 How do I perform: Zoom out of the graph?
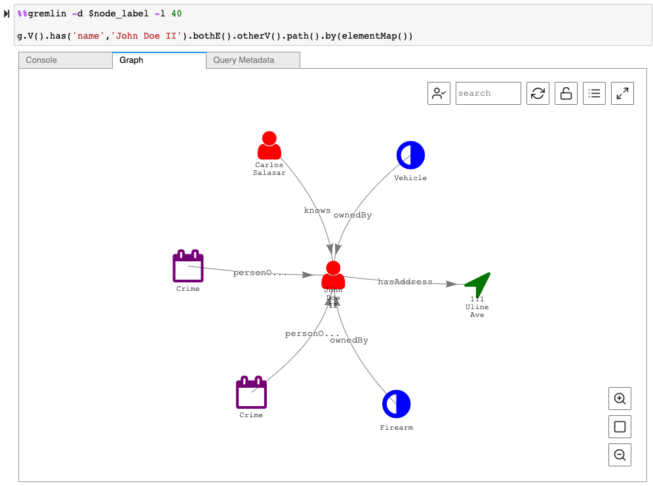[620, 455]
